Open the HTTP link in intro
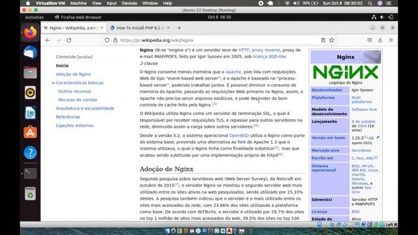The width and height of the screenshot is (418, 235). pyautogui.click(x=244, y=50)
